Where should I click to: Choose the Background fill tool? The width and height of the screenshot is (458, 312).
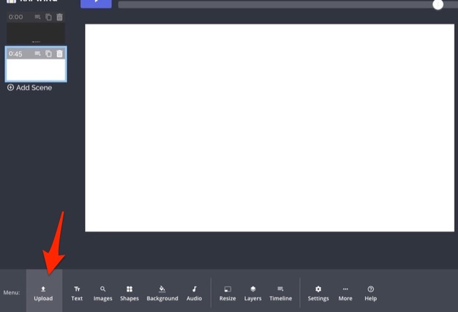pyautogui.click(x=162, y=293)
